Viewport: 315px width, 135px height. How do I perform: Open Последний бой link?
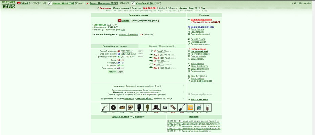pos(199,52)
